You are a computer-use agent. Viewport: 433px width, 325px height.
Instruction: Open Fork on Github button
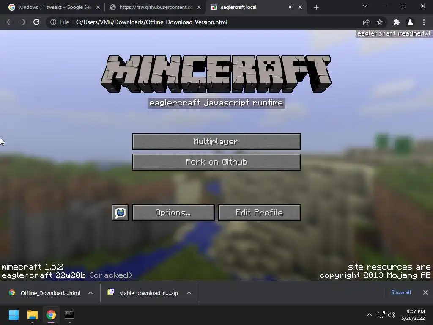(216, 162)
